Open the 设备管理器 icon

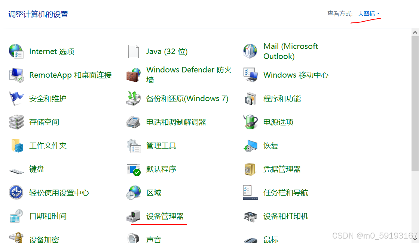[133, 216]
